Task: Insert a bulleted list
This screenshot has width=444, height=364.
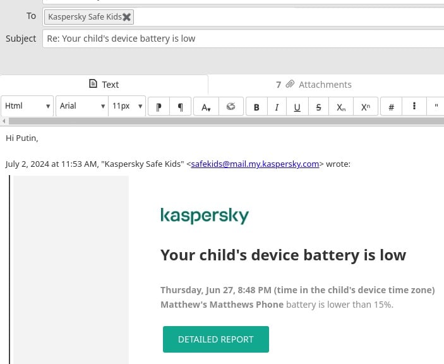Action: pos(414,107)
